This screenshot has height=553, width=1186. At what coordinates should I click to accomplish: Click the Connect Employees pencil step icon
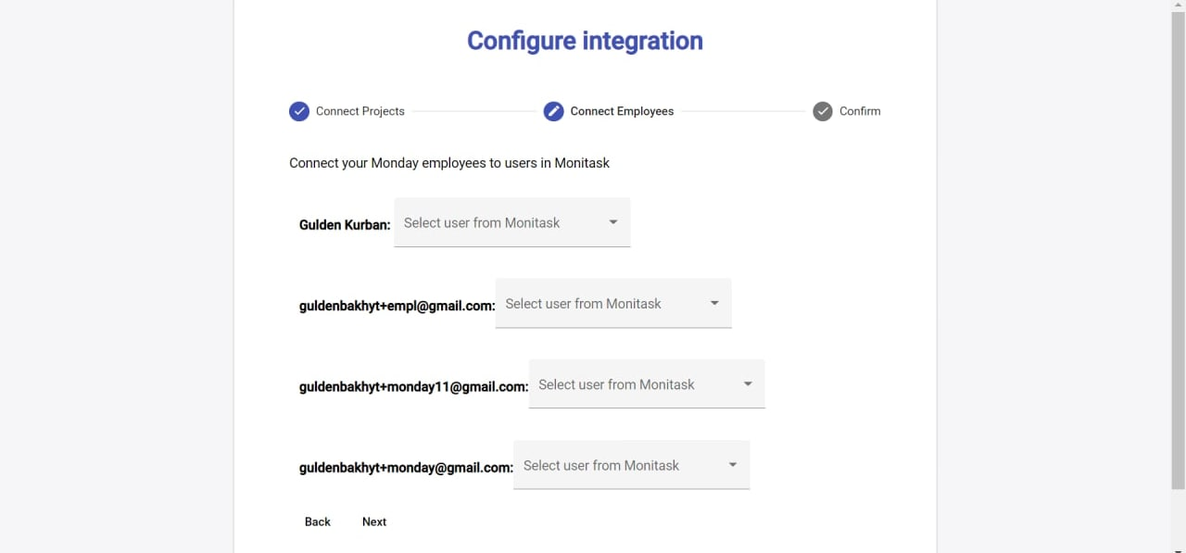point(553,111)
